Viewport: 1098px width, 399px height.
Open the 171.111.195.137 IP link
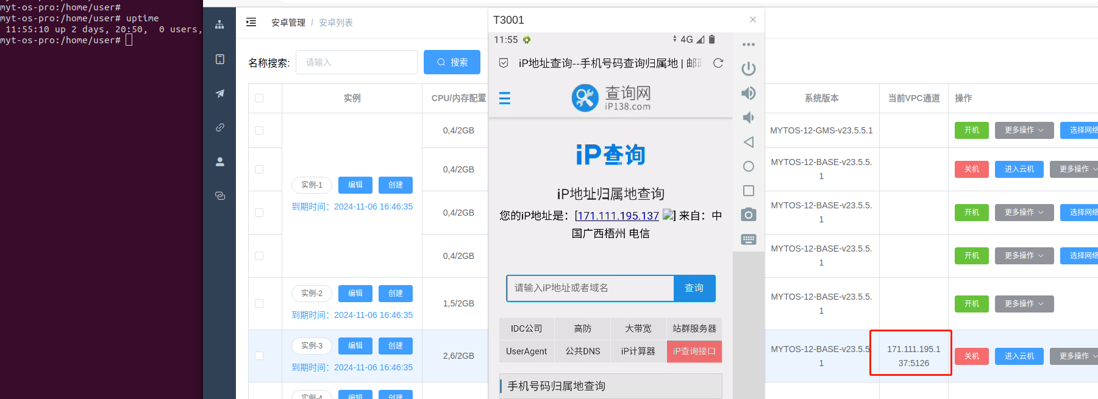pos(618,216)
